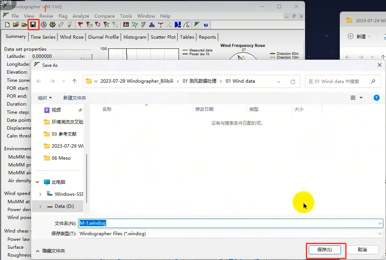
Task: Select the pencil edit icon on the toolbar
Action: coord(61,24)
